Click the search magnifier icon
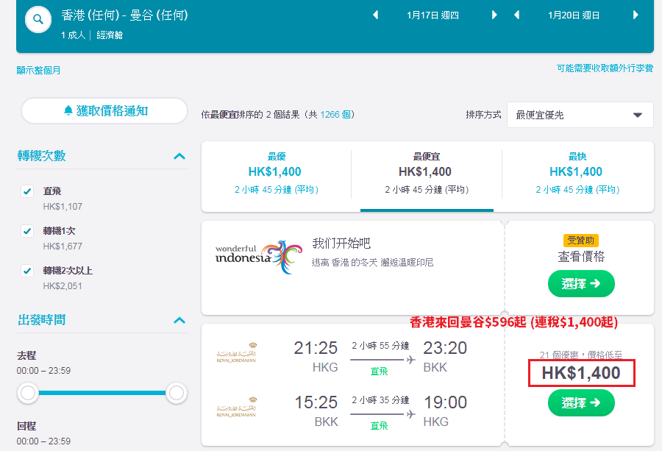The image size is (662, 451). 38,19
